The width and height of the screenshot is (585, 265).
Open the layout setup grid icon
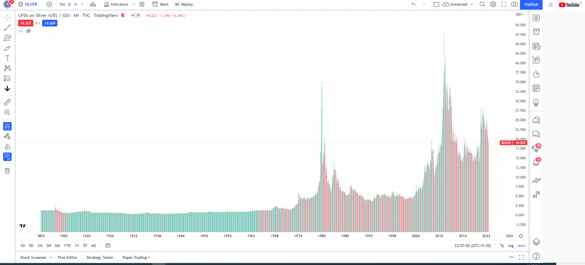tap(142, 4)
